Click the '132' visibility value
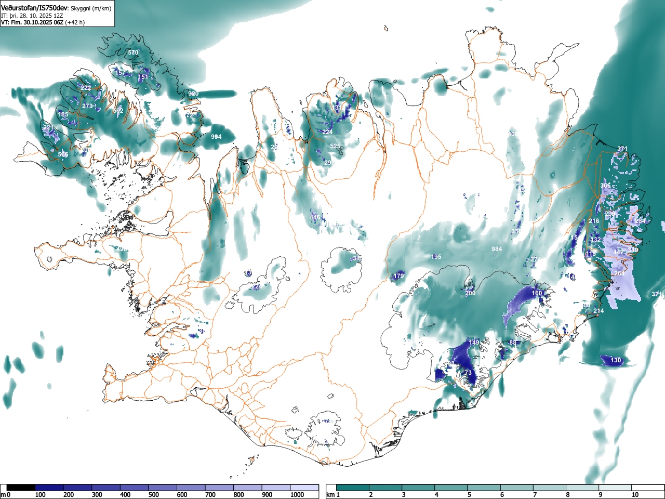The image size is (665, 499). [x=595, y=239]
